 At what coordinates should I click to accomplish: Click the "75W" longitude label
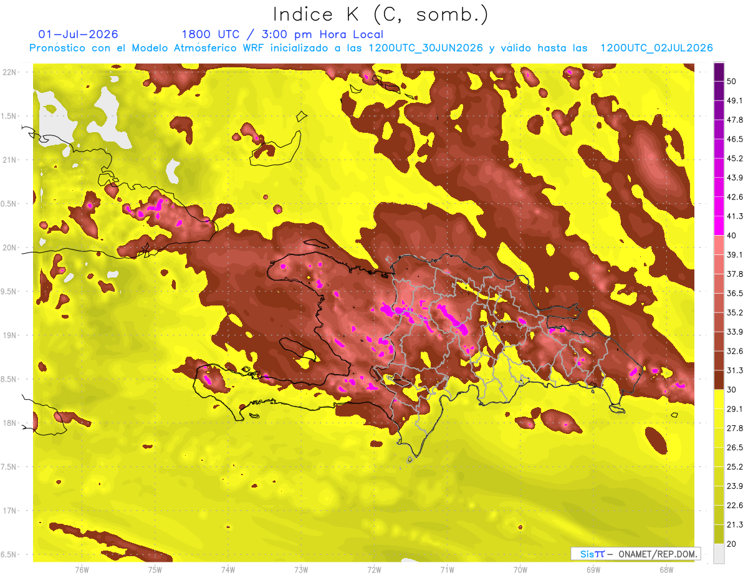click(x=155, y=570)
